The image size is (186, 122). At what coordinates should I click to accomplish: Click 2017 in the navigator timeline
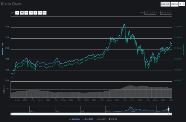pos(108,111)
